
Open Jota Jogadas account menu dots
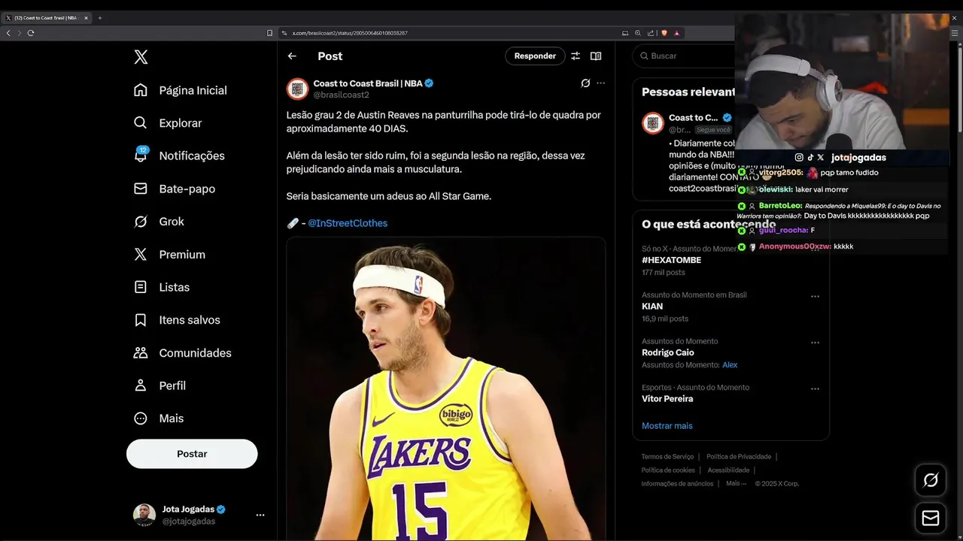(260, 515)
